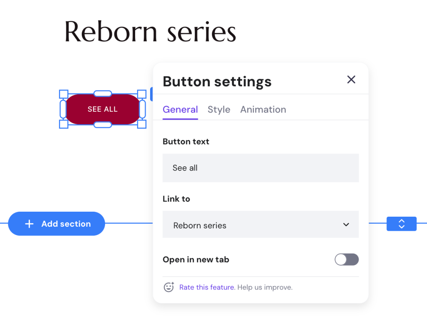Select the General tab
The width and height of the screenshot is (427, 320).
pos(180,110)
